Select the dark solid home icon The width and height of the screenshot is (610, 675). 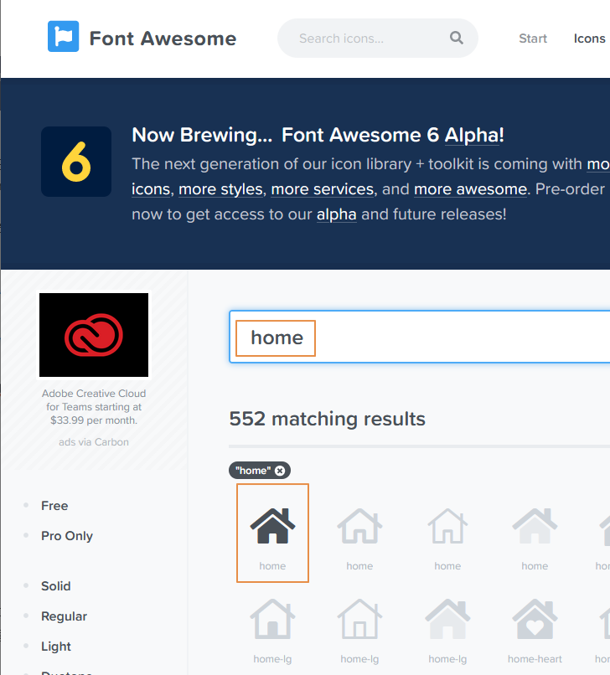pyautogui.click(x=272, y=526)
